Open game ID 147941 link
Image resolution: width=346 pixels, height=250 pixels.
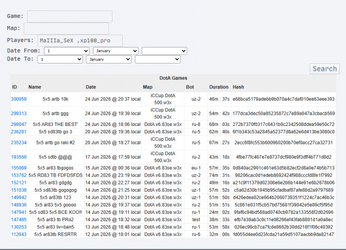[x=19, y=212]
